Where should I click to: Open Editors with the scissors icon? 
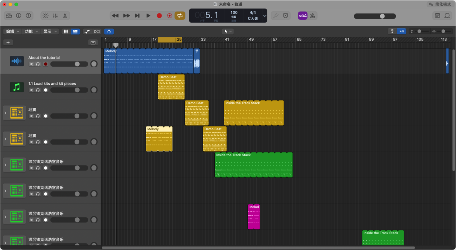click(x=65, y=16)
